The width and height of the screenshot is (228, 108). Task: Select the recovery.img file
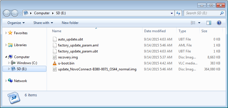point(68,57)
